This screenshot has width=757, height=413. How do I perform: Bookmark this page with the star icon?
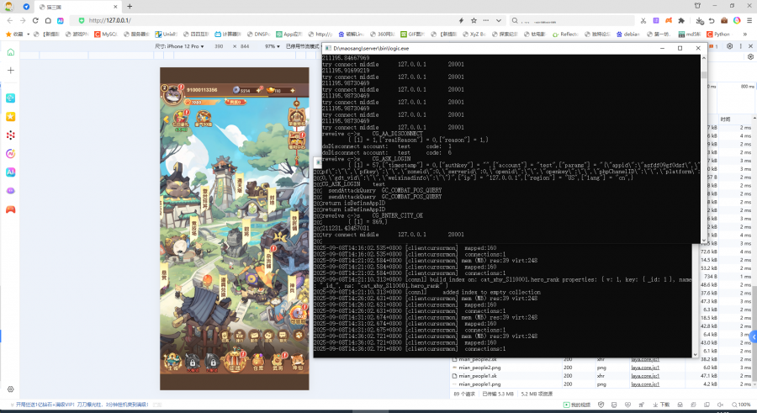(x=474, y=20)
